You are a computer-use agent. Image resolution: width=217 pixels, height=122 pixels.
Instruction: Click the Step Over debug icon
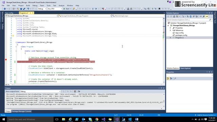click(x=96, y=9)
